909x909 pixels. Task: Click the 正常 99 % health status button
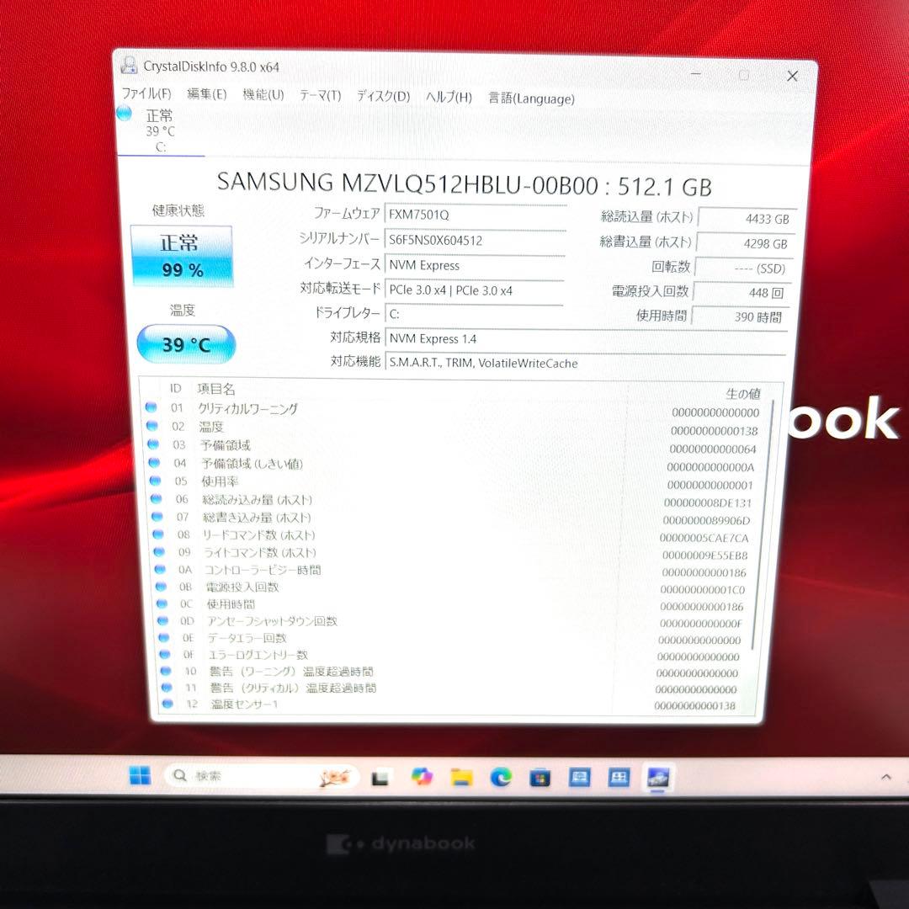(182, 256)
